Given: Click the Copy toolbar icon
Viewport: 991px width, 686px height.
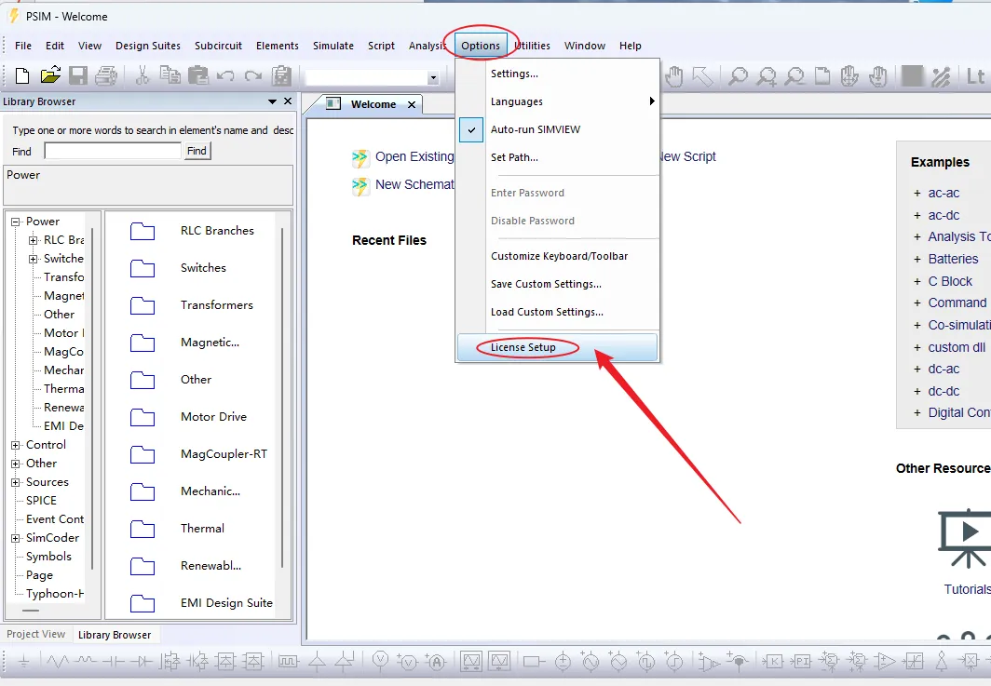Looking at the screenshot, I should point(170,75).
